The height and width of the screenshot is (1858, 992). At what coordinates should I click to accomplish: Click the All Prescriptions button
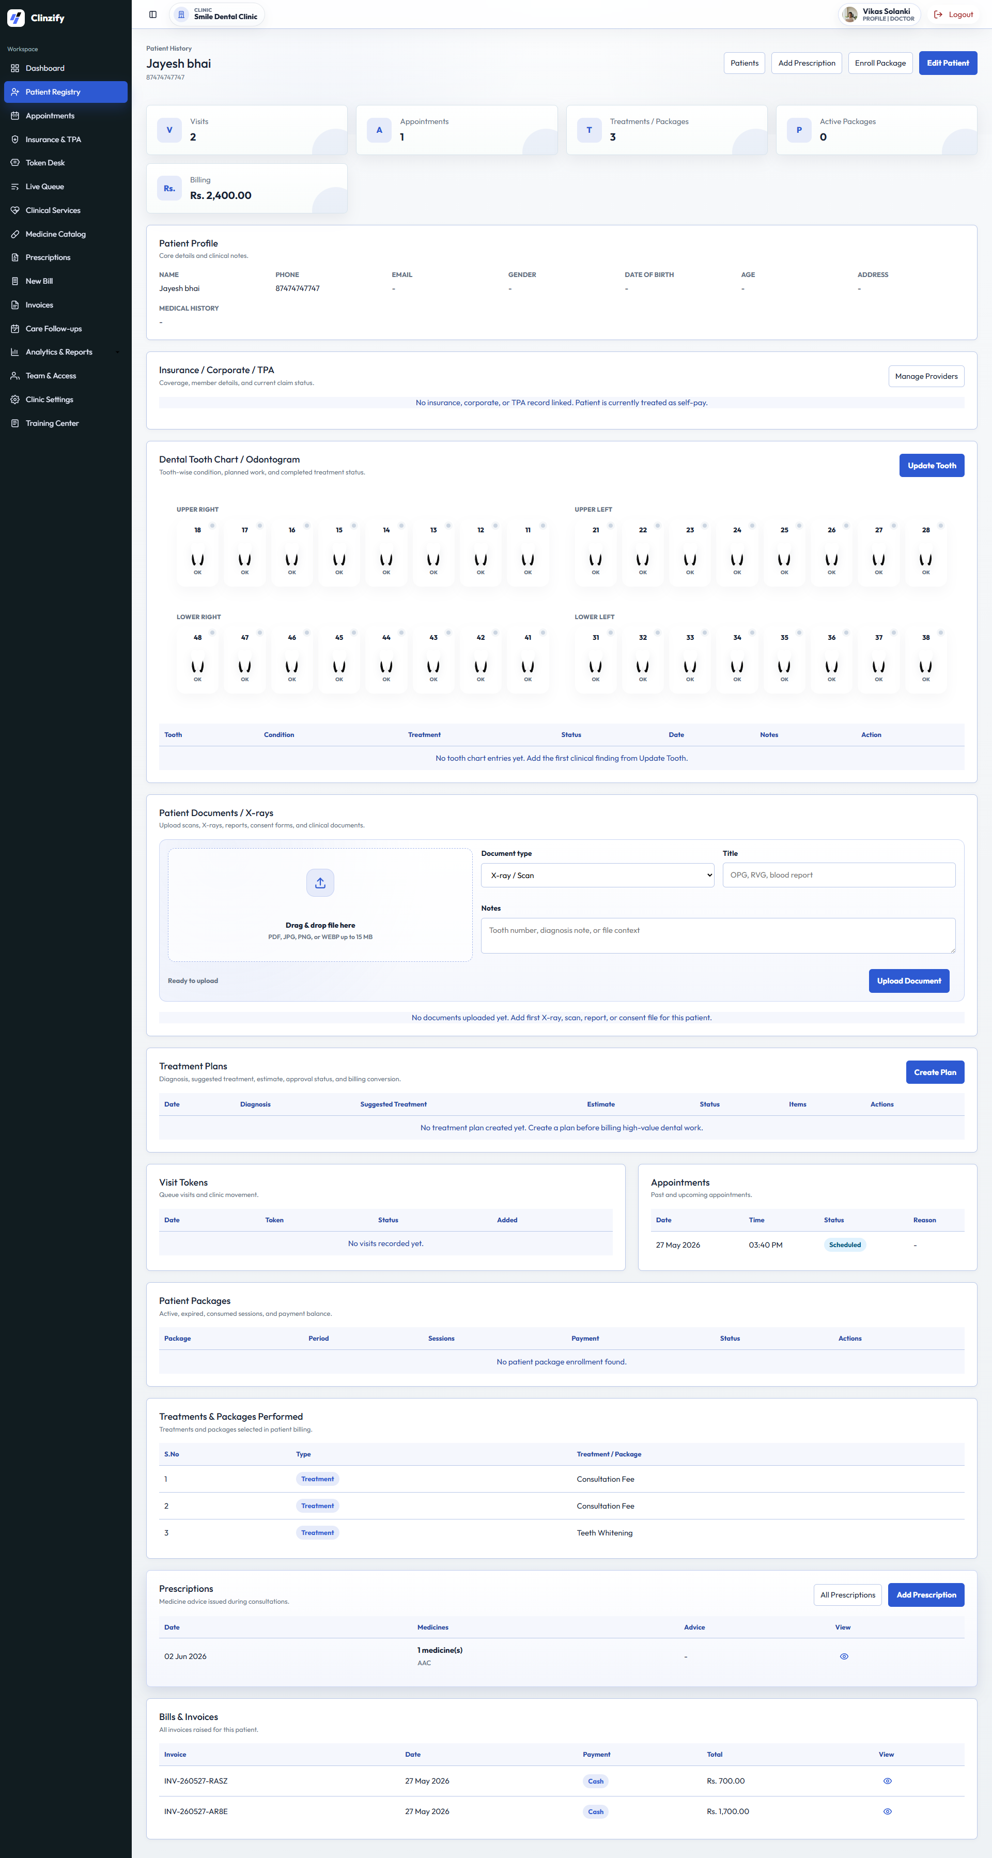pos(848,1595)
